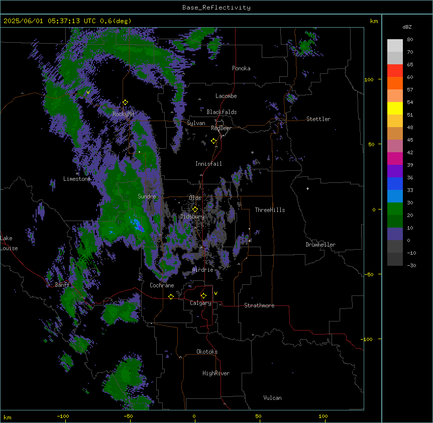Click the magenta 39-42 dBZ legend swatch
Viewport: 433px width, 423px height.
coord(395,158)
